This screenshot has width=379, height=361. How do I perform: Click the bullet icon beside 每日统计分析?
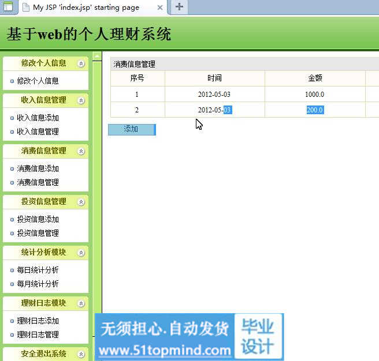pos(12,270)
